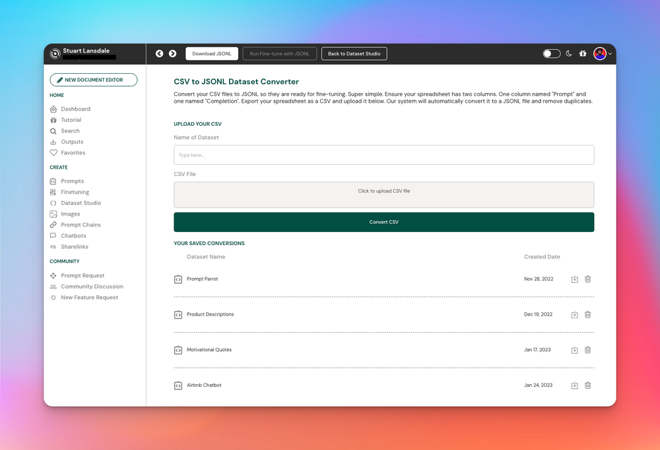Viewport: 660px width, 450px height.
Task: Click the New Document Editor button
Action: pos(94,80)
